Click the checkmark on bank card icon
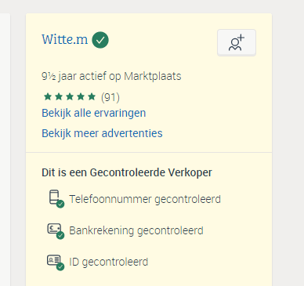Viewport: 304px width, 286px height. tap(60, 235)
